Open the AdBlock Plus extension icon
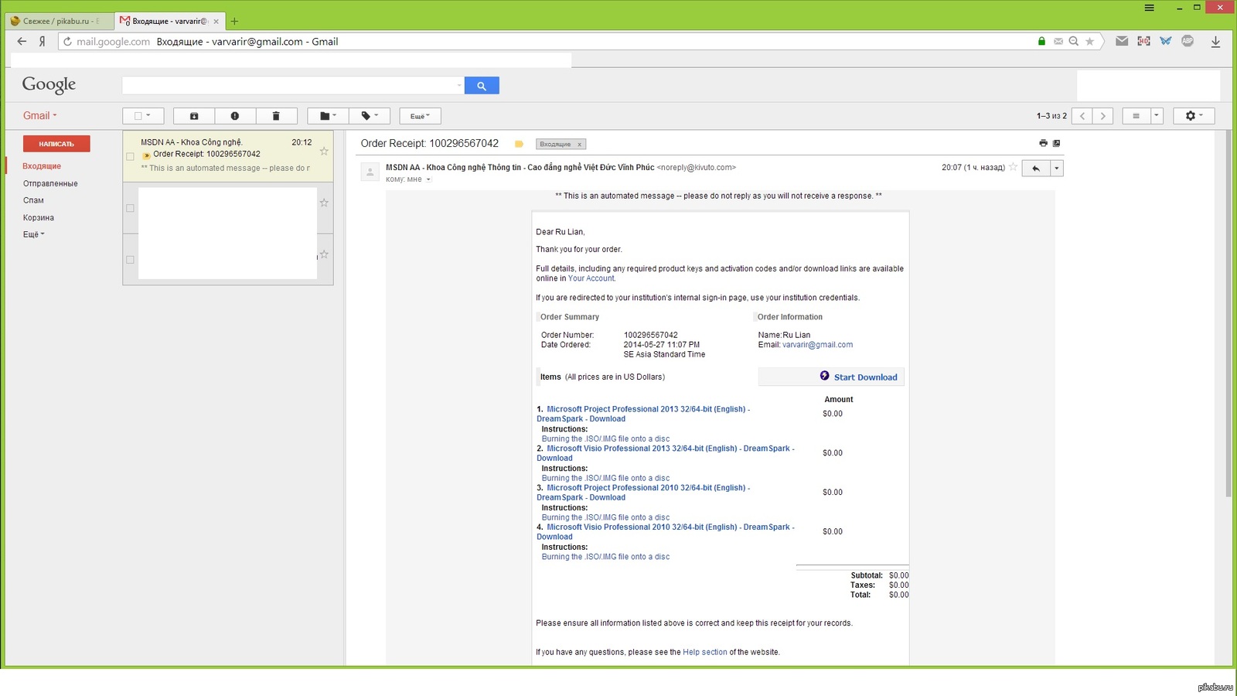1237x696 pixels. [x=1188, y=41]
